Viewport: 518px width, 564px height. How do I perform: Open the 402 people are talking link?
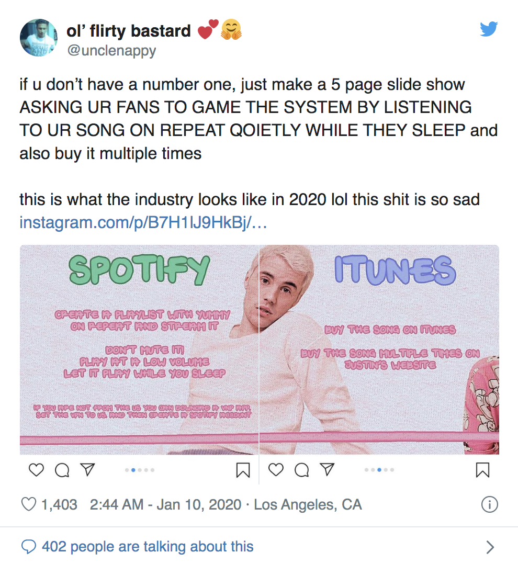point(148,547)
